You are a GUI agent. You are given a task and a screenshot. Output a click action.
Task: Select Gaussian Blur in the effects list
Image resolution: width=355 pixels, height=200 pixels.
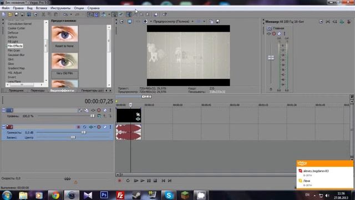click(x=16, y=55)
